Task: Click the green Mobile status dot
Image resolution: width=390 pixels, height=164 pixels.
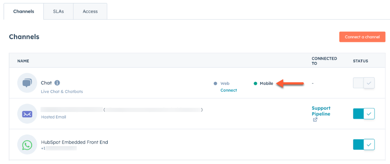Action: pyautogui.click(x=255, y=84)
